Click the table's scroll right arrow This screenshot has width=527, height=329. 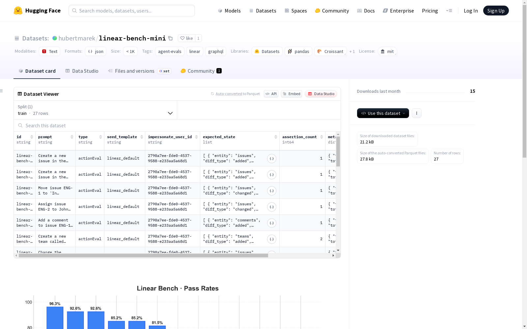pos(333,255)
